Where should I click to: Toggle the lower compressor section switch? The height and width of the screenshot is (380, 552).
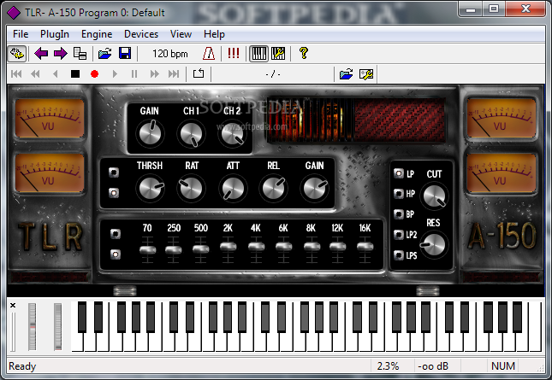(114, 192)
